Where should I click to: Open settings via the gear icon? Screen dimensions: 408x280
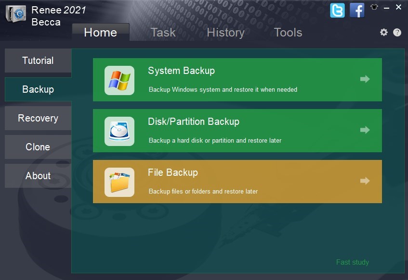click(383, 32)
